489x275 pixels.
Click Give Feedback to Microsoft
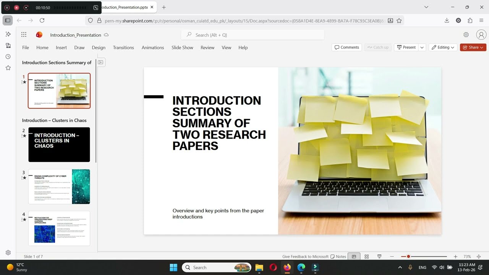[x=305, y=257]
